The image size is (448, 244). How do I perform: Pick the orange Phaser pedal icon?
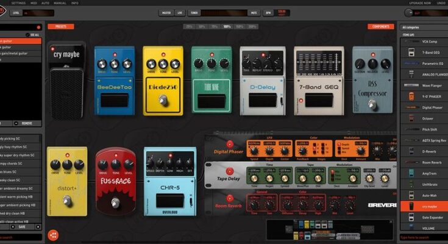tap(411, 96)
